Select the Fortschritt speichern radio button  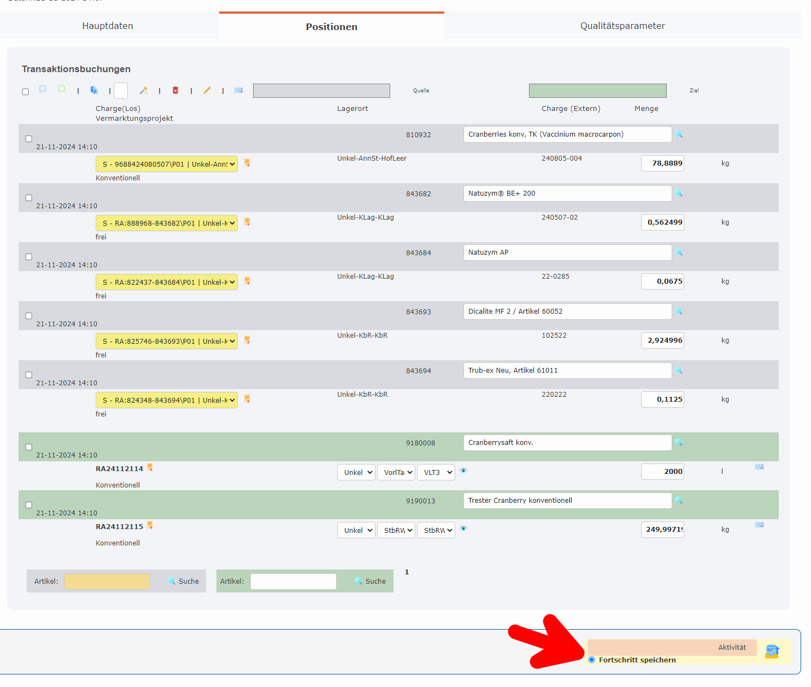[591, 660]
